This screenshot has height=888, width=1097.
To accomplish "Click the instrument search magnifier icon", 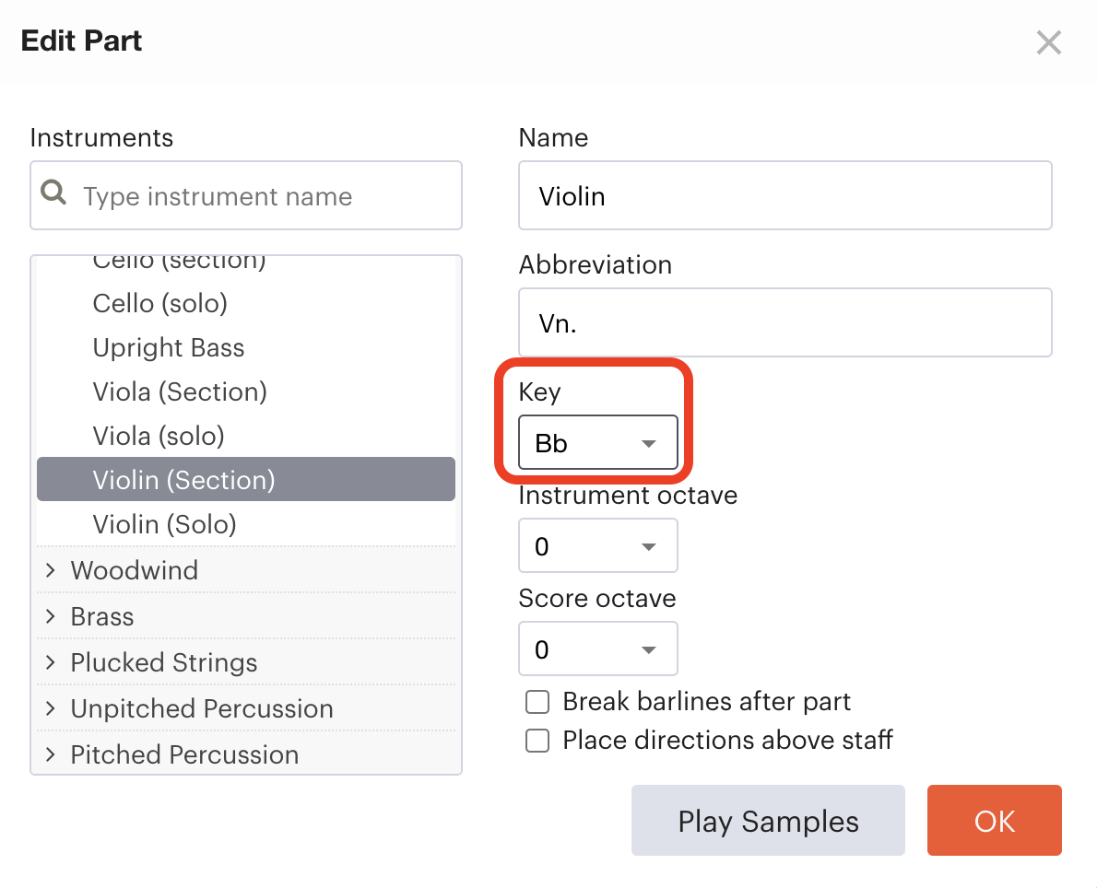I will 53,192.
